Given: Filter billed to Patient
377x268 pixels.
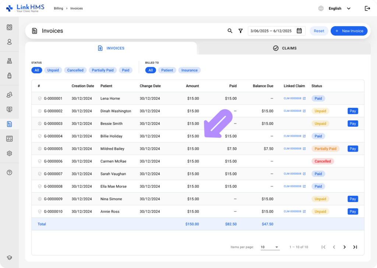Looking at the screenshot, I should pos(167,70).
